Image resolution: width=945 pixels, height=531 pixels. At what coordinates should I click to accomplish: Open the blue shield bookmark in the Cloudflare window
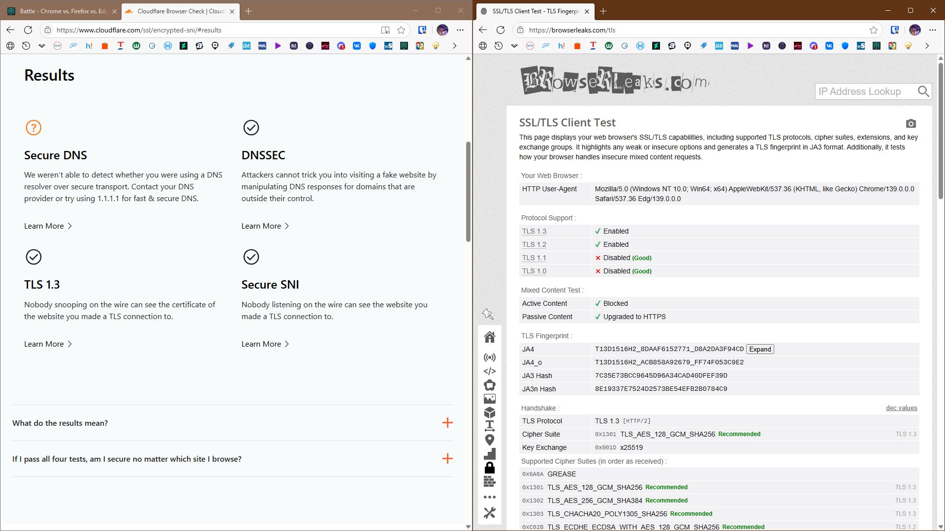pyautogui.click(x=373, y=46)
